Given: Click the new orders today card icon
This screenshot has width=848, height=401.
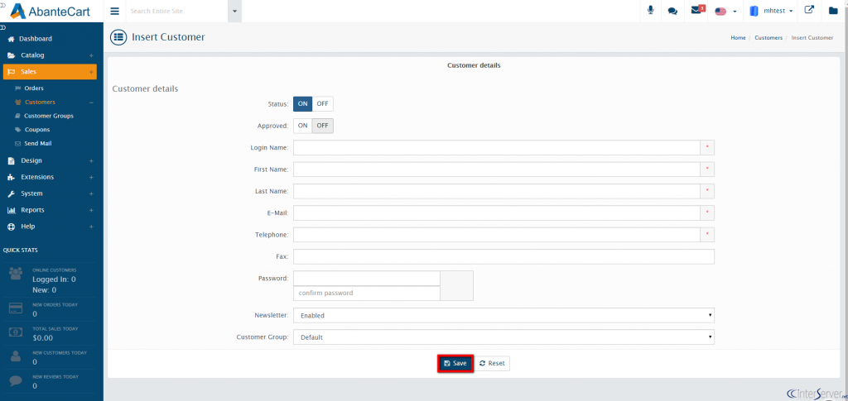Looking at the screenshot, I should click(16, 308).
